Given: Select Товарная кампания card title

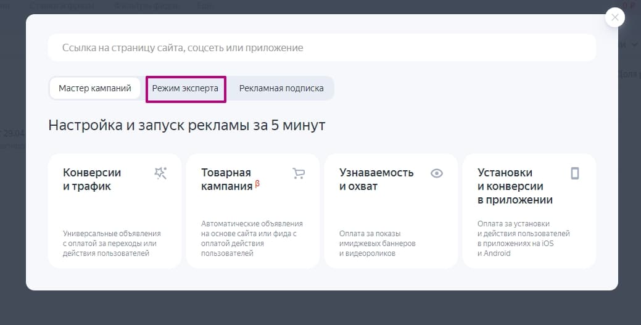Looking at the screenshot, I should [x=227, y=179].
